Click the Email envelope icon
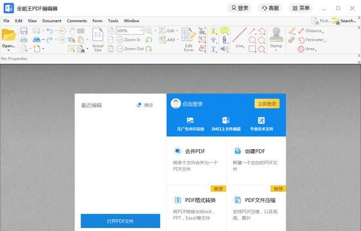This screenshot has height=231, width=361. coord(36,31)
